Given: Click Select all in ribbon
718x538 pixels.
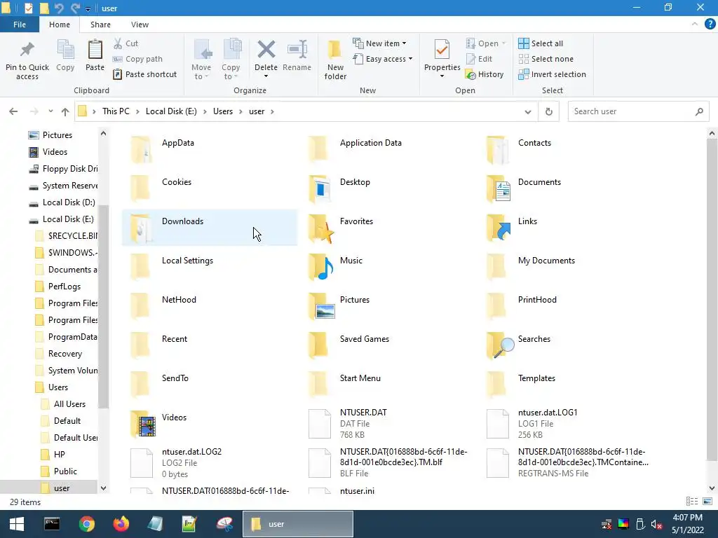Looking at the screenshot, I should 541,43.
